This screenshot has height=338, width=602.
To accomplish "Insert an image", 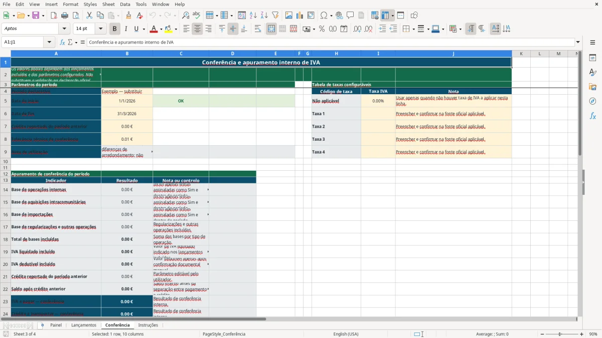I will point(289,16).
